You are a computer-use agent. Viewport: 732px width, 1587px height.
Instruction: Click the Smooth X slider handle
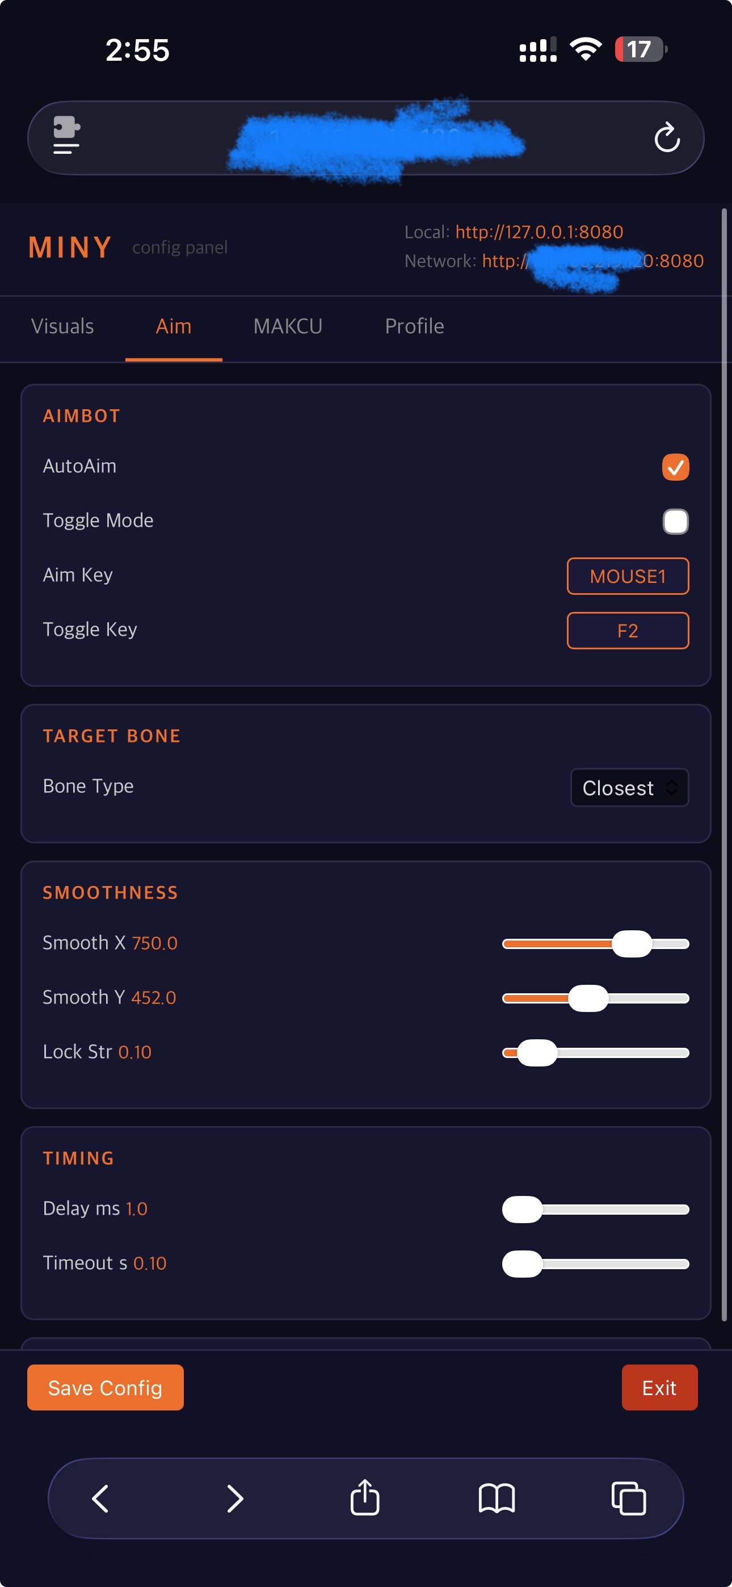[632, 944]
